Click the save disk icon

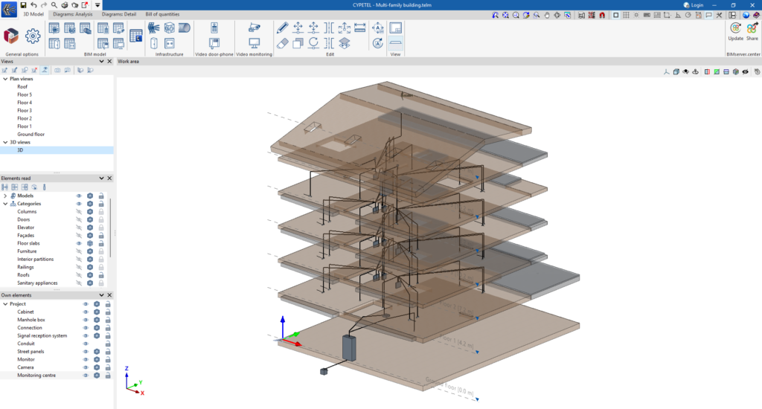[23, 4]
